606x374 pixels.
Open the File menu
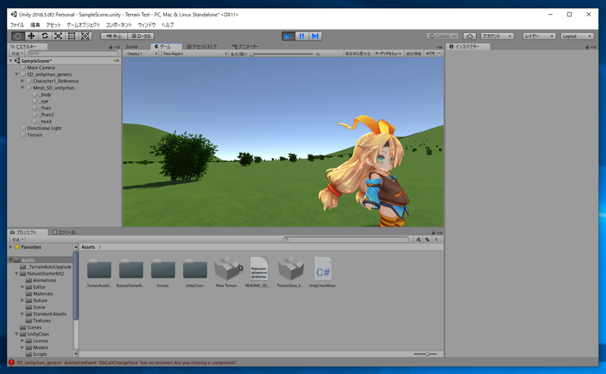tap(17, 25)
